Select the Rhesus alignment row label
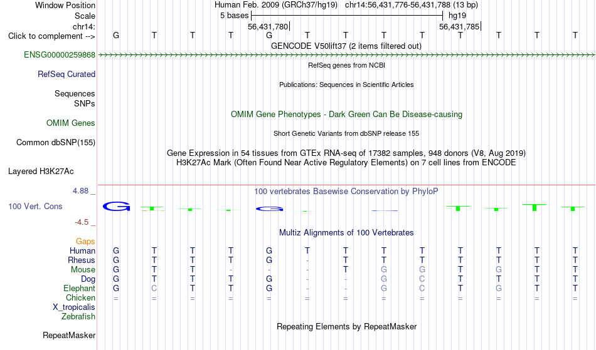The image size is (596, 350). point(82,260)
